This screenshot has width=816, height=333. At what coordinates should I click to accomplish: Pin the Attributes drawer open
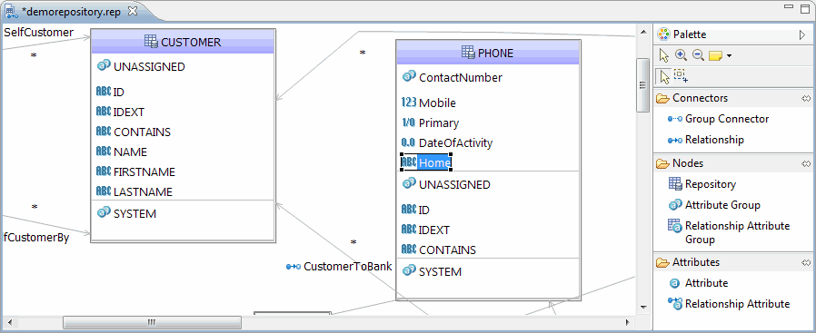click(806, 262)
